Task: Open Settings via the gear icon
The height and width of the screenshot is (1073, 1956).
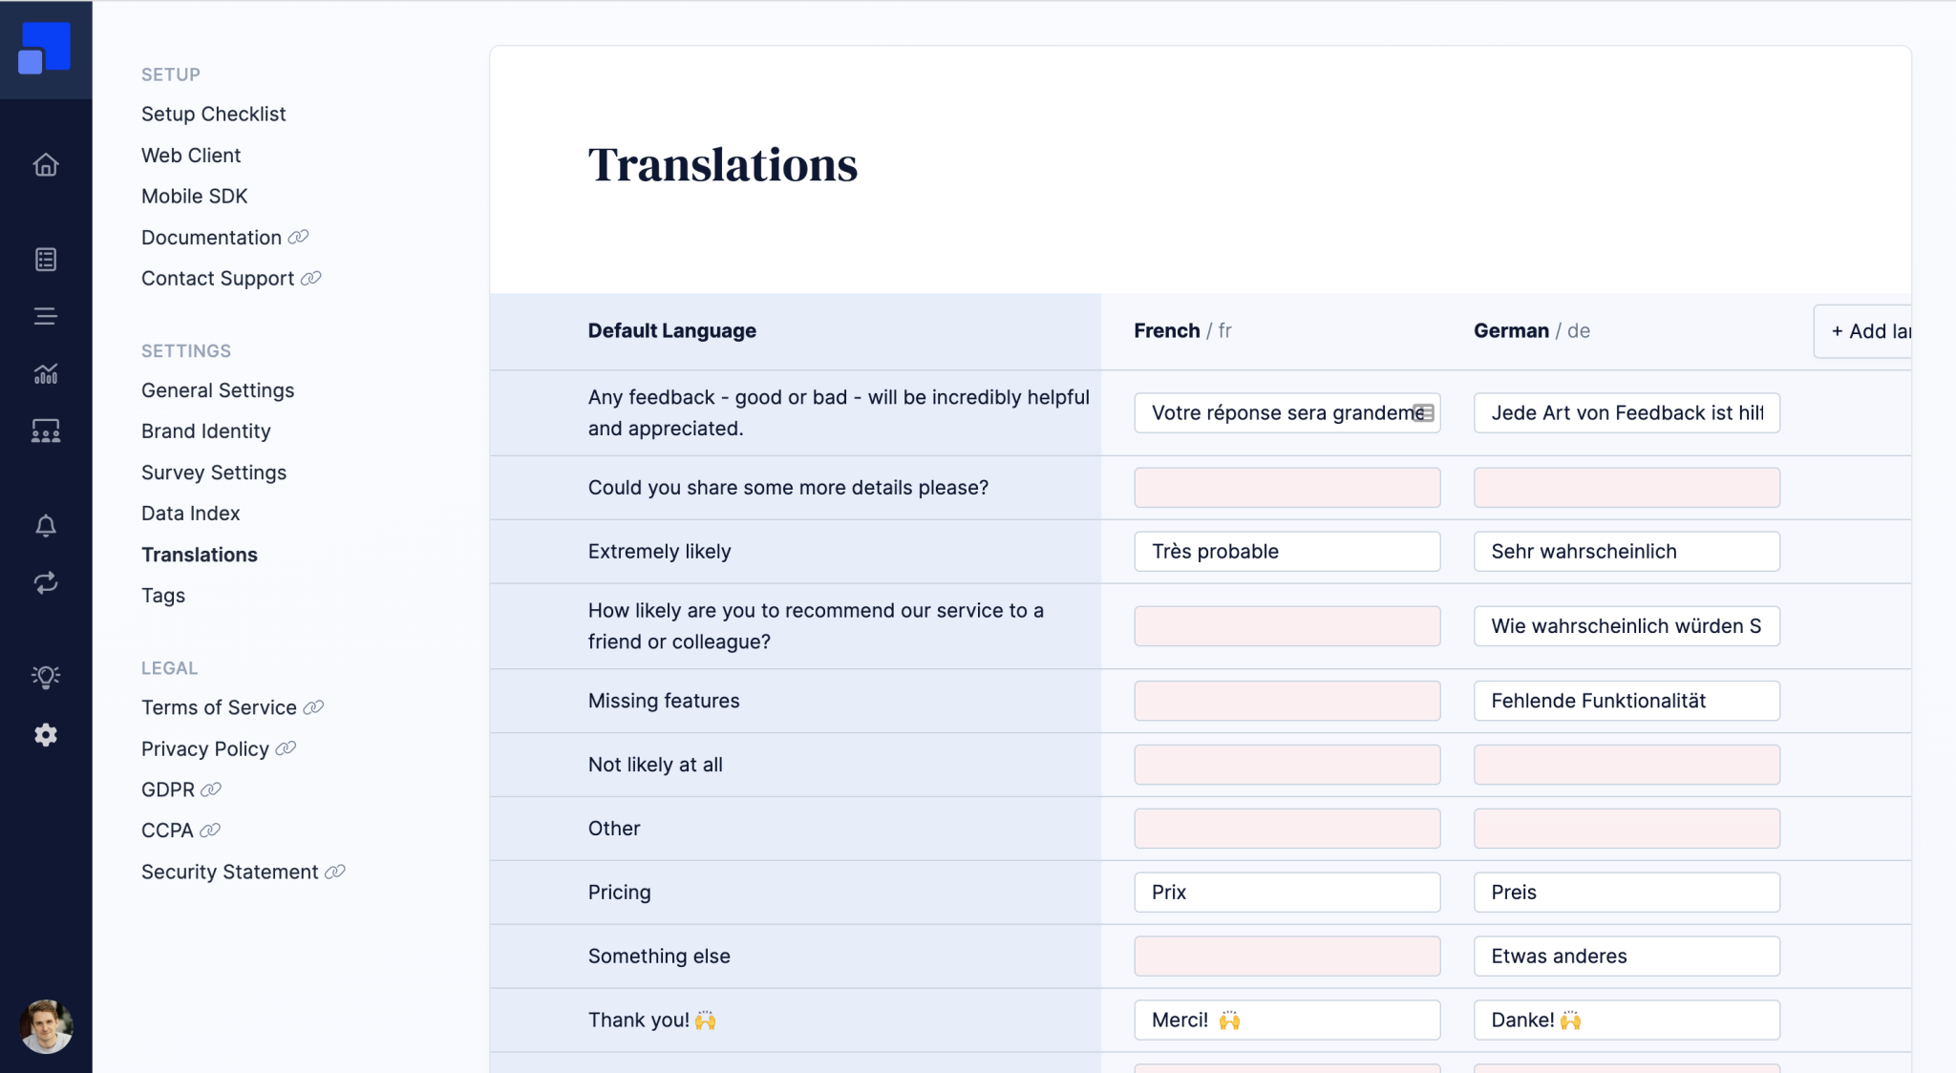Action: [x=45, y=734]
